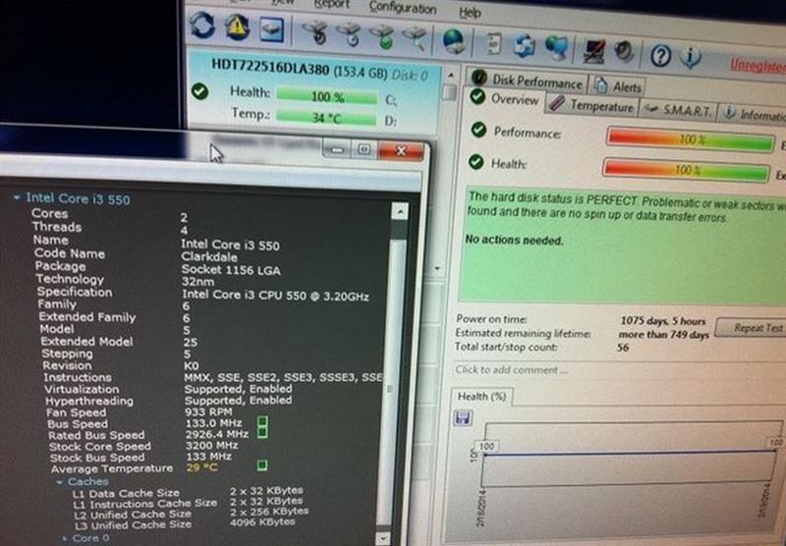Click the disk with magnifier icon

click(415, 38)
